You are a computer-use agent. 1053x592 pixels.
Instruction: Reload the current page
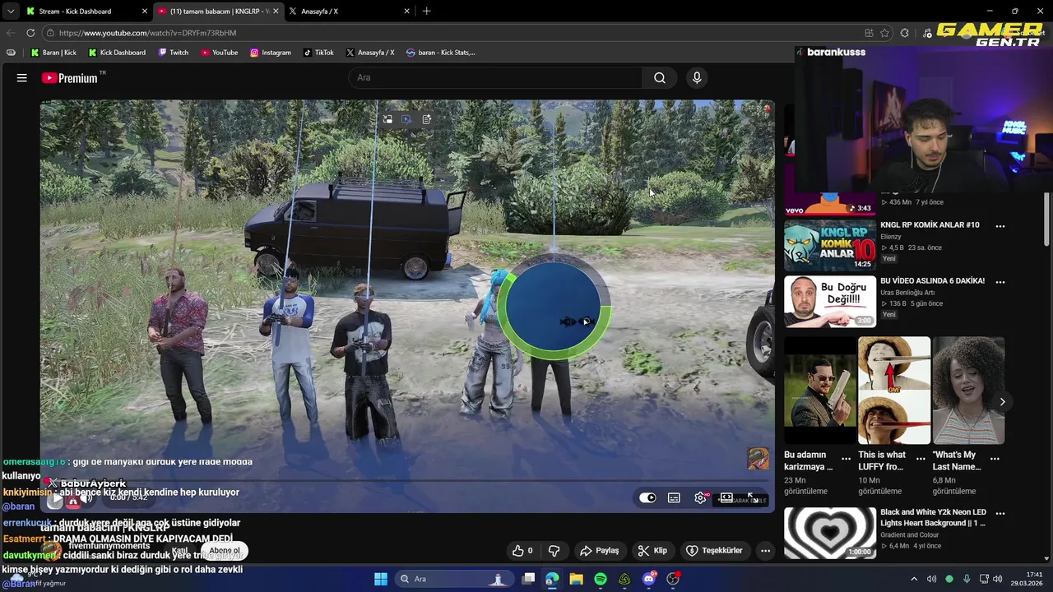coord(30,33)
